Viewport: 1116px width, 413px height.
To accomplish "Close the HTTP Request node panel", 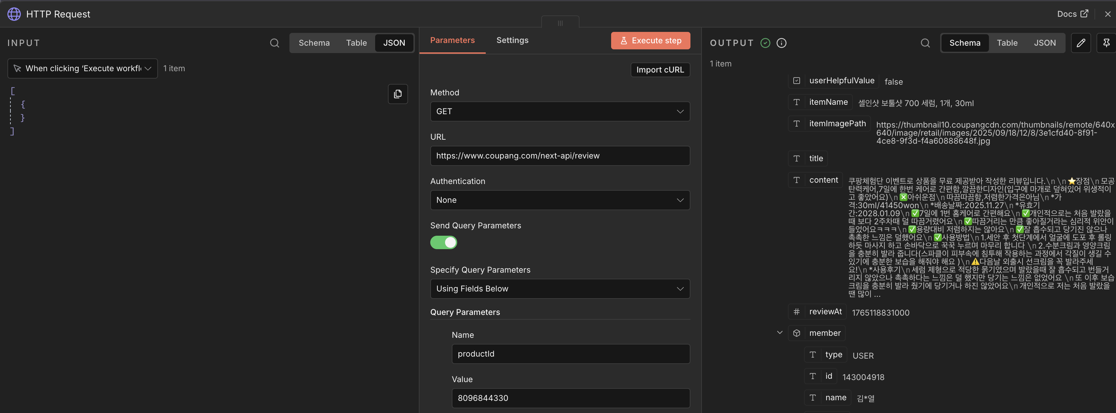I will point(1108,14).
